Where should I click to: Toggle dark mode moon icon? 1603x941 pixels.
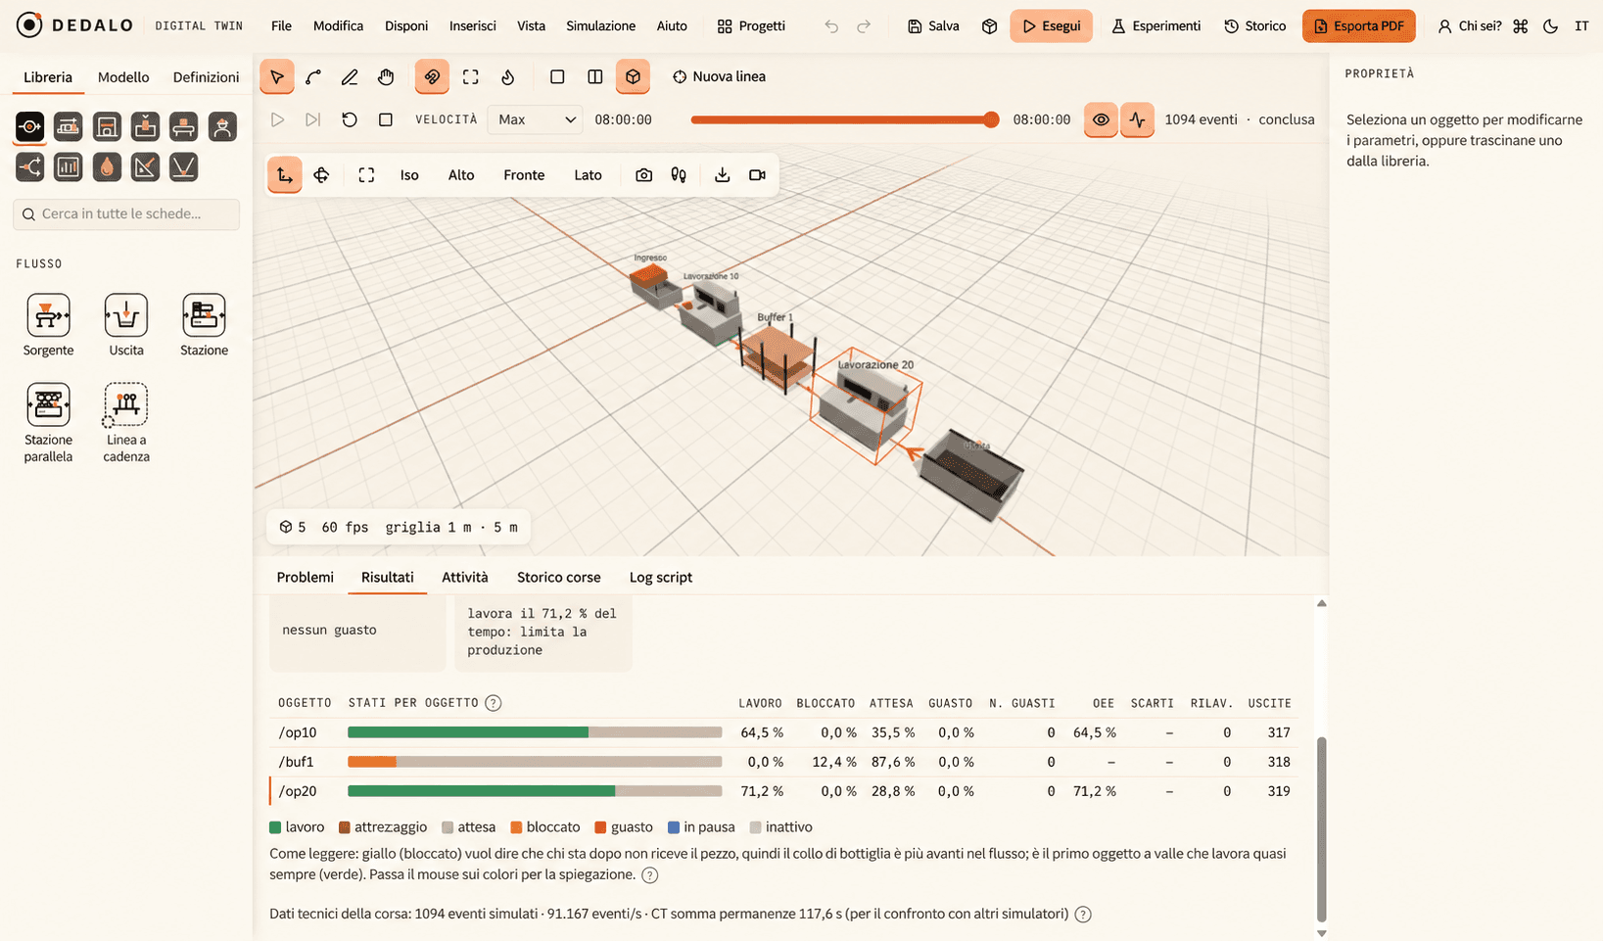click(x=1550, y=26)
